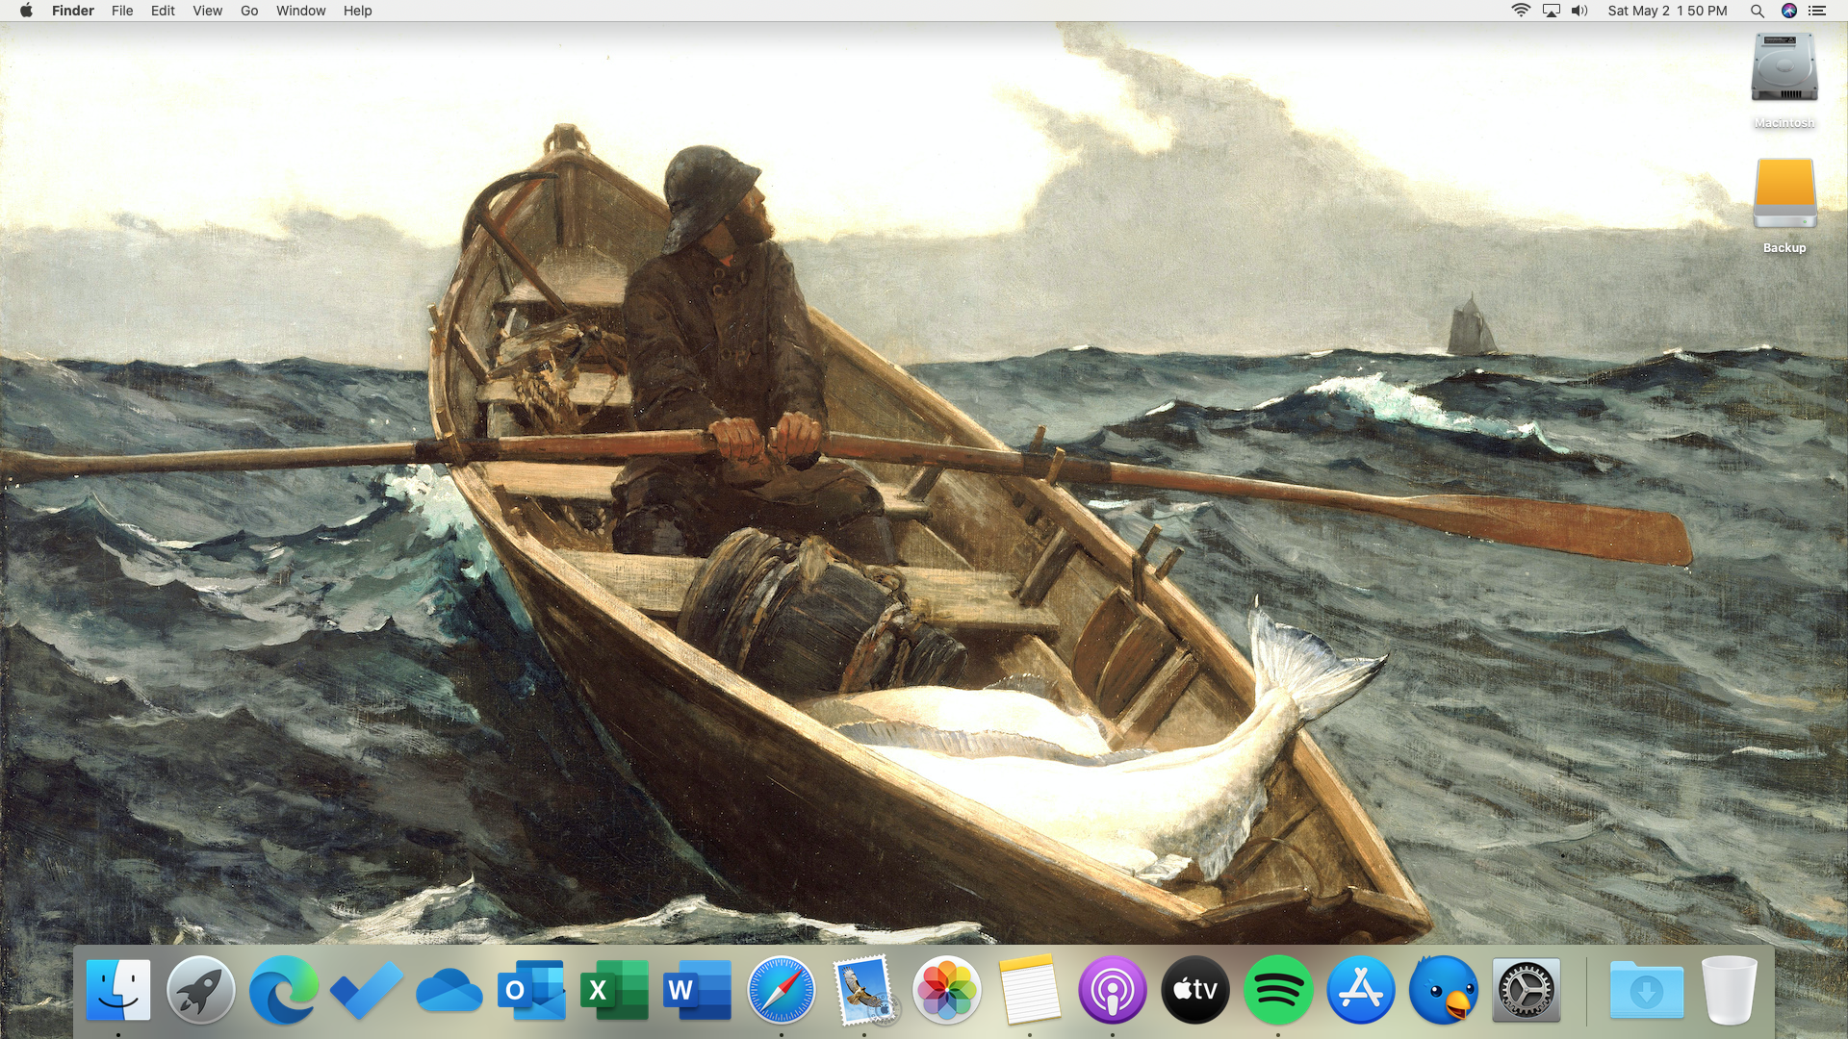Launch Launchpad rocket icon in Dock
This screenshot has width=1848, height=1039.
[201, 990]
